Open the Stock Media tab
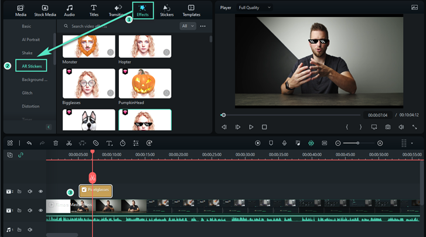The width and height of the screenshot is (426, 237). 45,11
